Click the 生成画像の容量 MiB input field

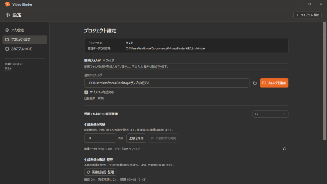click(100, 138)
